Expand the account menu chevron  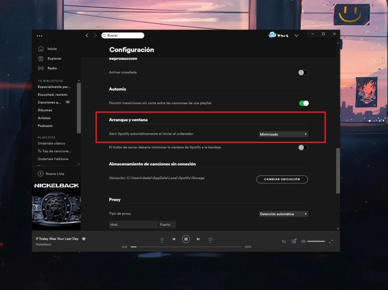(296, 36)
